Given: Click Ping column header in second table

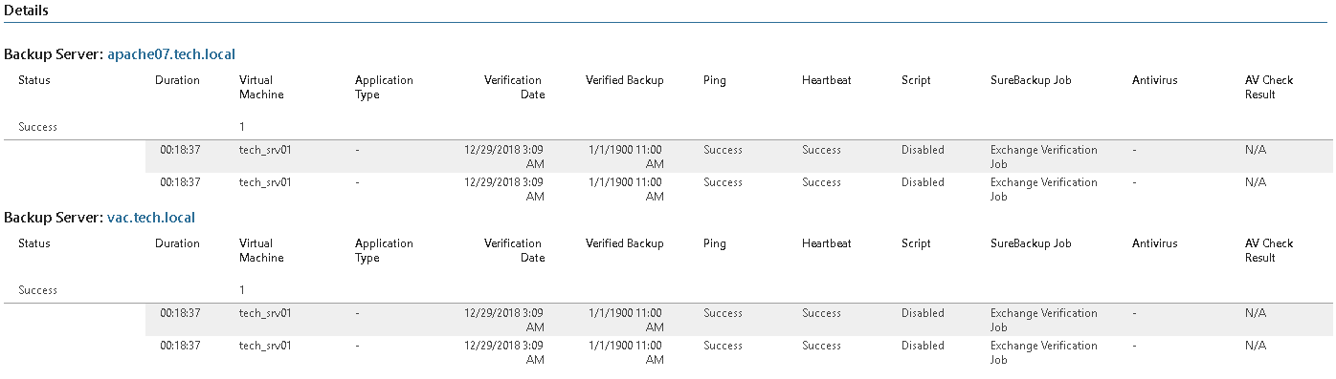Looking at the screenshot, I should 714,243.
